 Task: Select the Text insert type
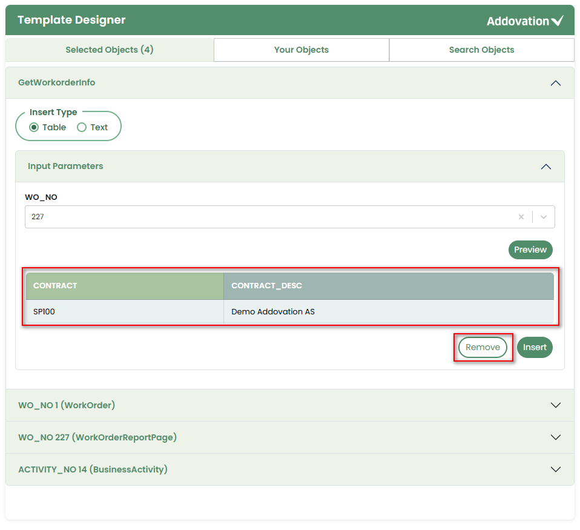coord(82,127)
